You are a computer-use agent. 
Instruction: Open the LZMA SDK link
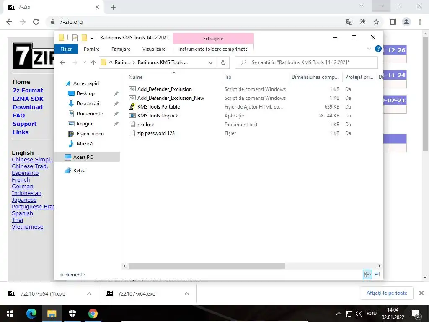28,99
